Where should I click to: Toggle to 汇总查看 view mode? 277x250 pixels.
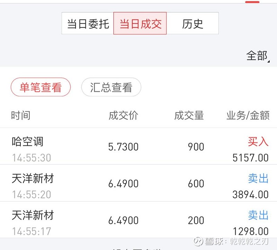coord(111,87)
